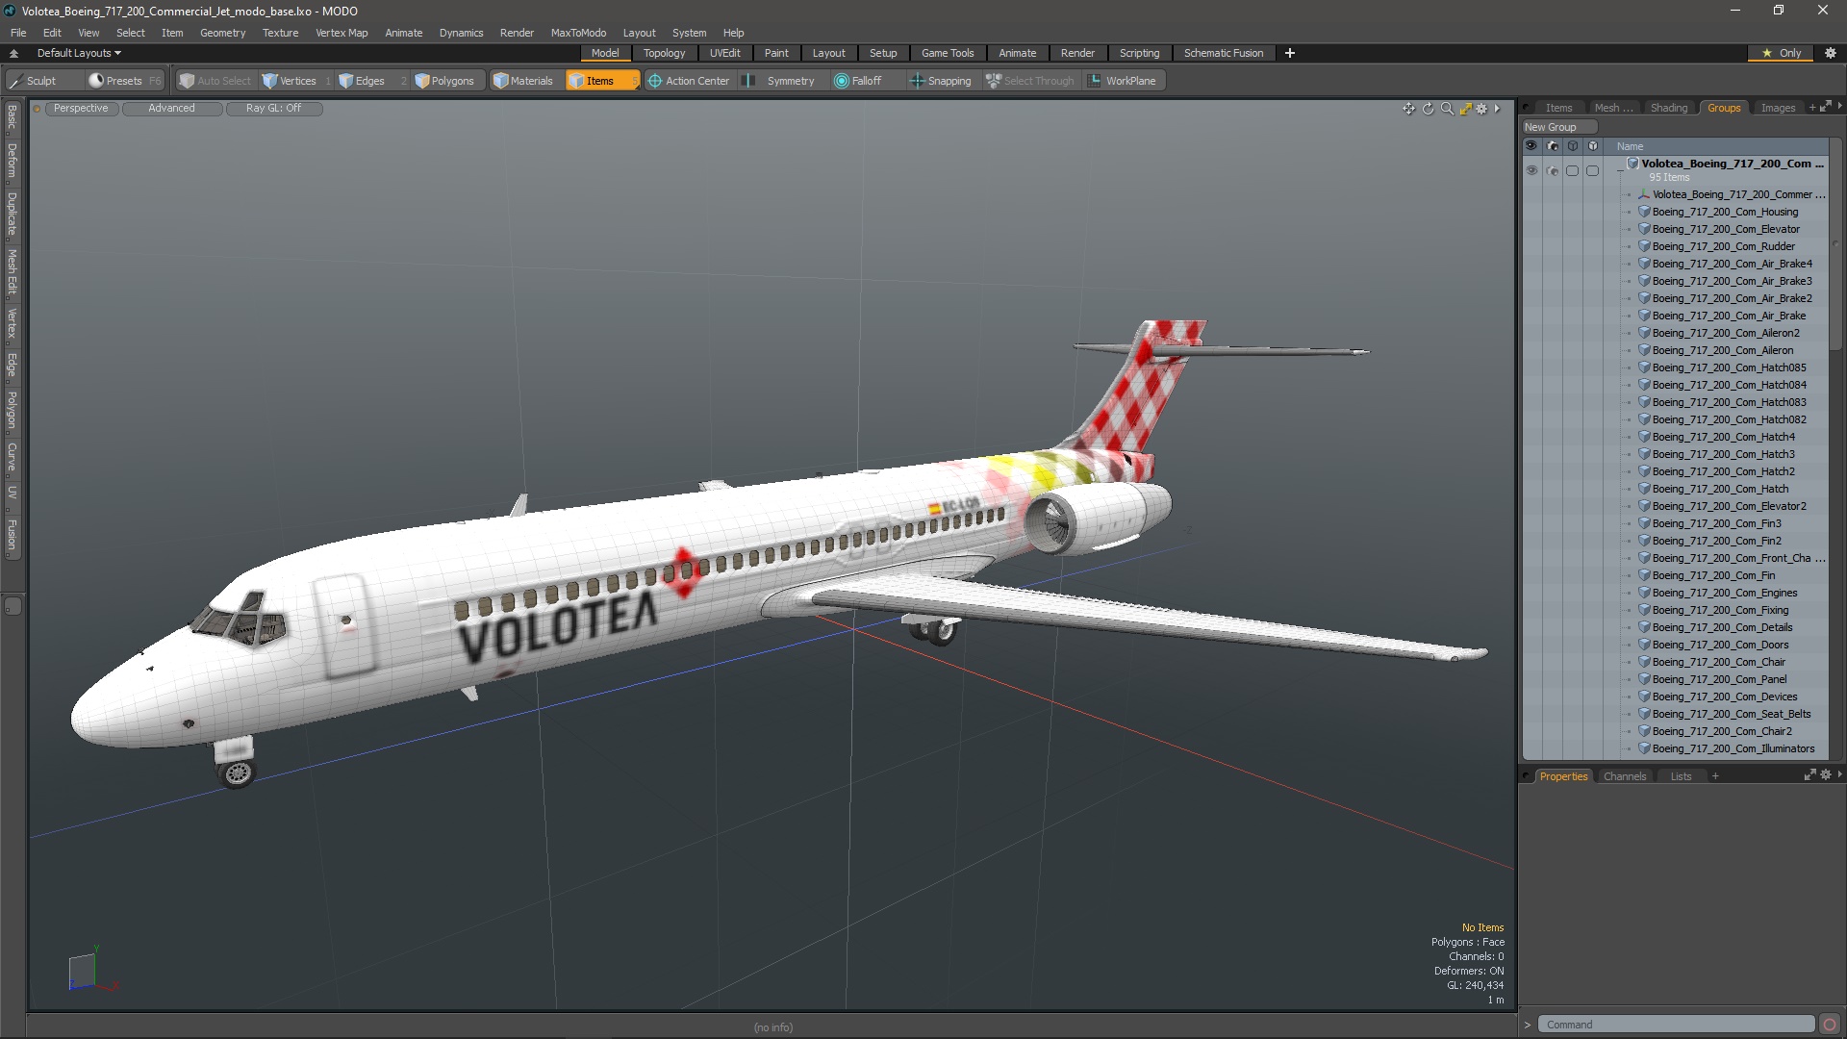Viewport: 1847px width, 1039px height.
Task: Toggle visibility of Volotea_Boeing group
Action: tap(1531, 170)
